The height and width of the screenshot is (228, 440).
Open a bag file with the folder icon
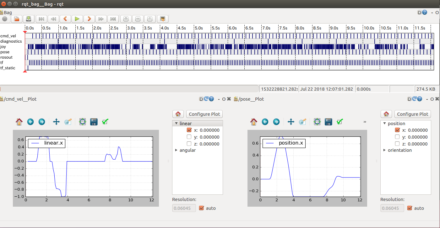pos(17,19)
